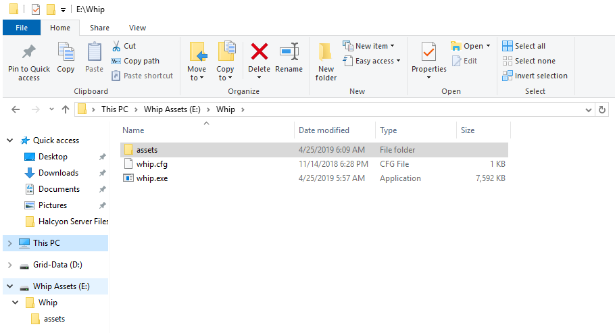This screenshot has width=615, height=333.
Task: Cut the selected item
Action: click(x=124, y=46)
